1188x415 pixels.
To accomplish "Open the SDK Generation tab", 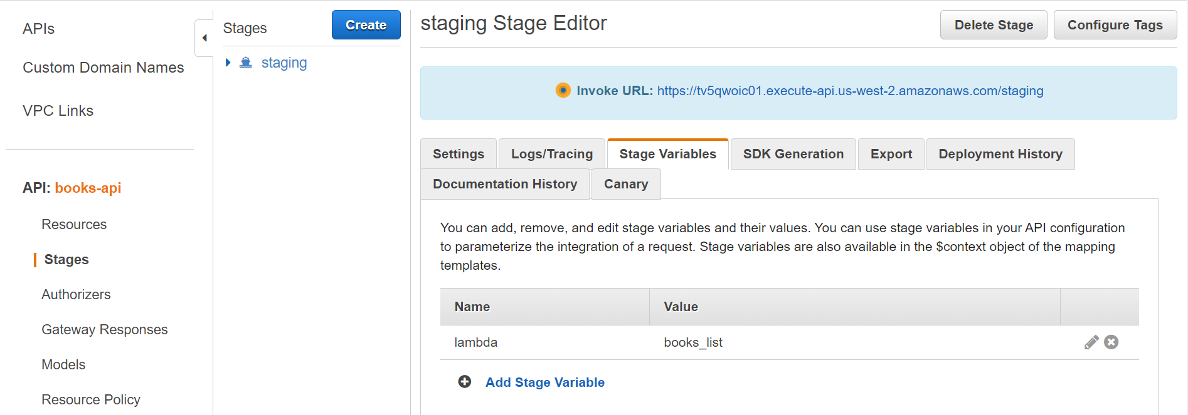I will pyautogui.click(x=793, y=154).
